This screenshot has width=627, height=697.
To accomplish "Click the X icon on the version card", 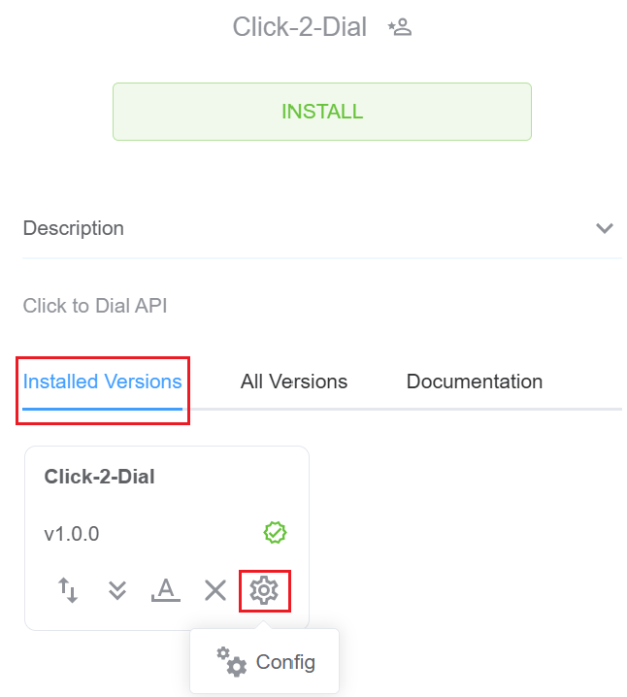I will point(215,589).
